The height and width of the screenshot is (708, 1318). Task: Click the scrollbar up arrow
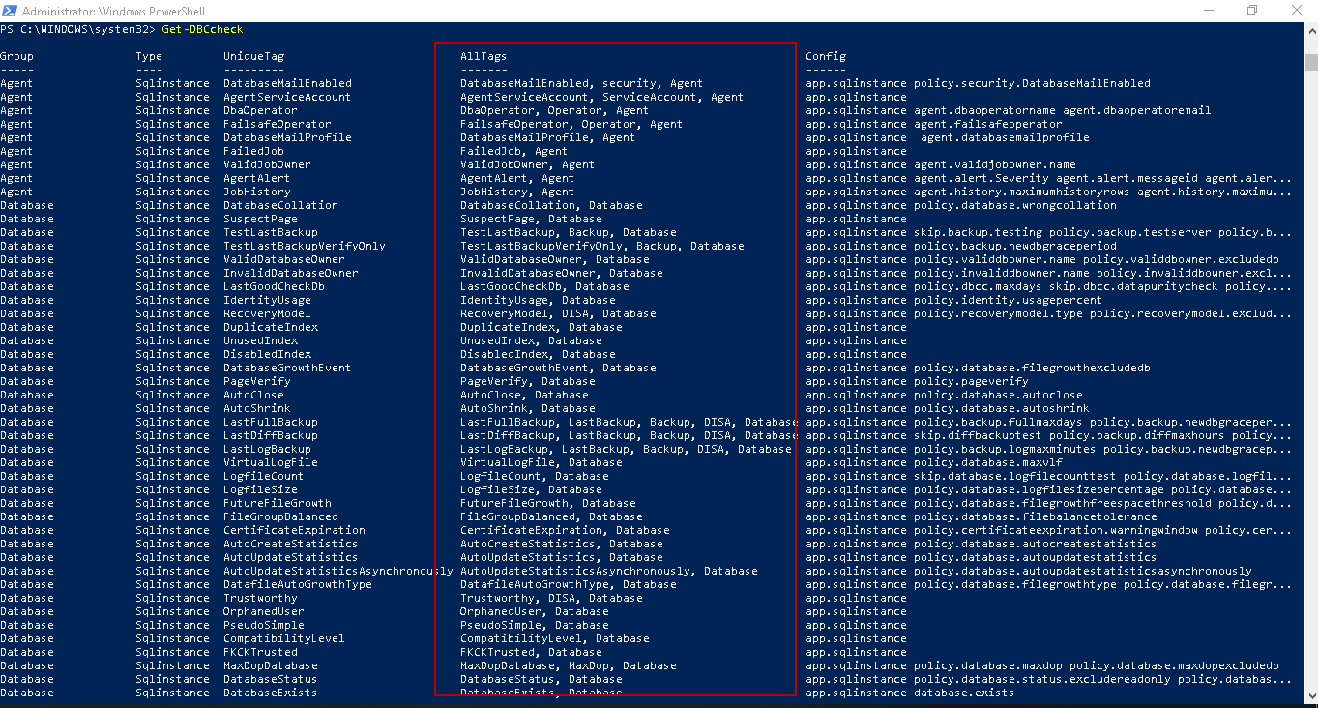(x=1310, y=30)
